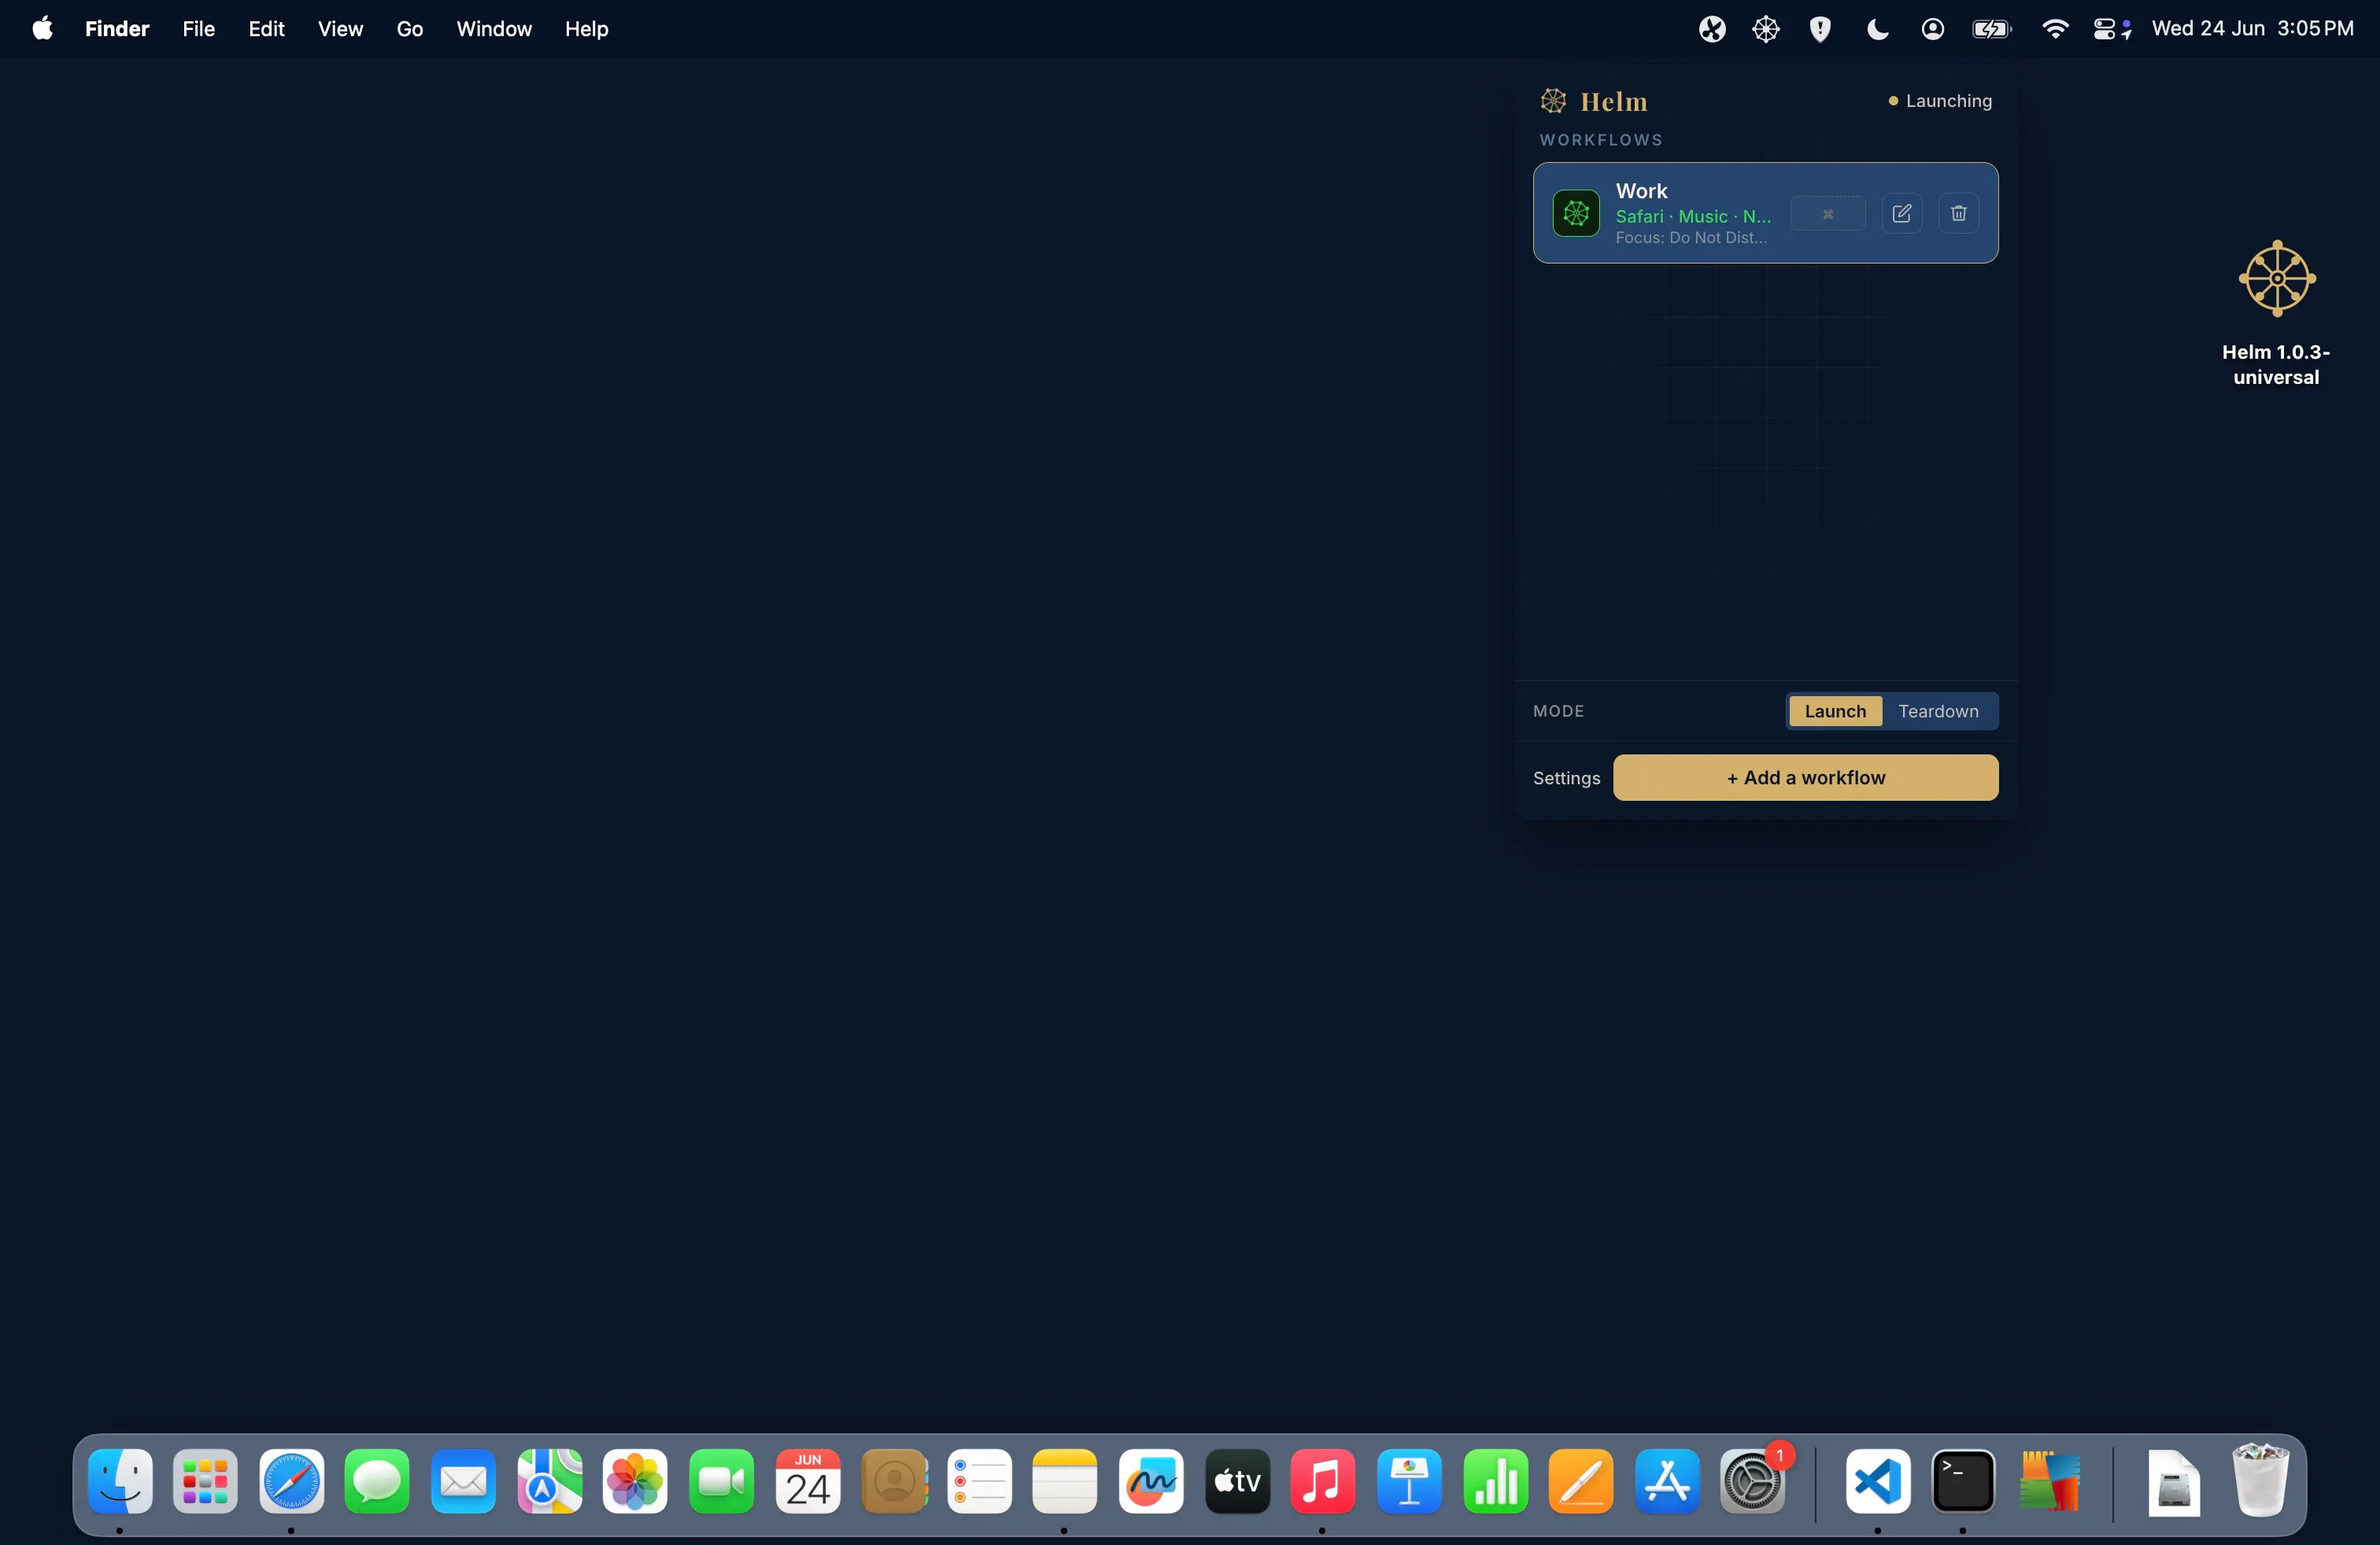Open the File menu
This screenshot has height=1545, width=2380.
[x=199, y=29]
